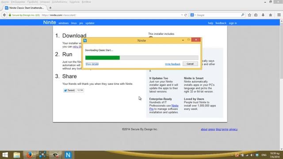Show hidden tray icons arrow
The width and height of the screenshot is (283, 159).
tap(232, 155)
